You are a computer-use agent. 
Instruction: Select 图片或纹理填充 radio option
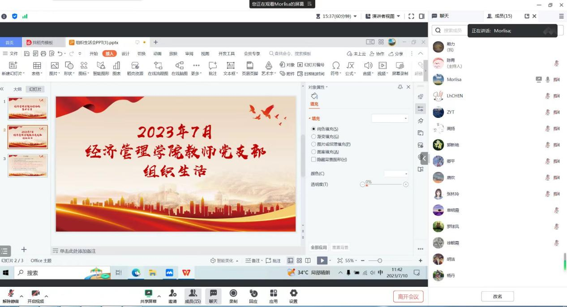point(314,144)
